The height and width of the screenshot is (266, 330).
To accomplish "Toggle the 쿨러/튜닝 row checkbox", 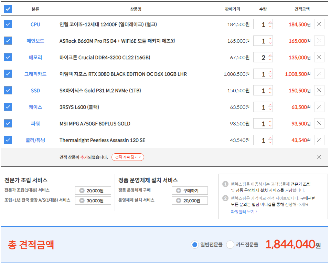I will (x=8, y=140).
